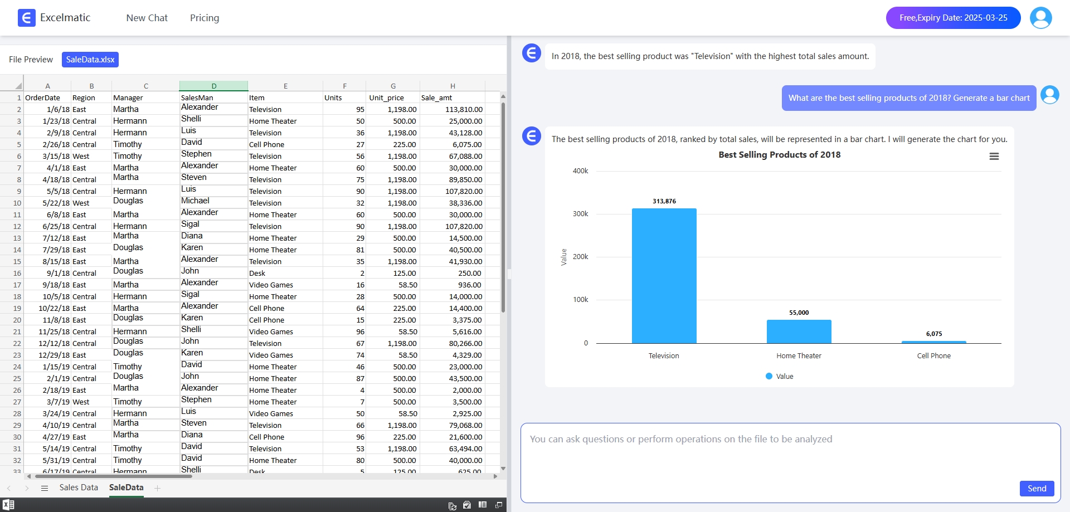
Task: Switch to the Sales Data sheet tab
Action: pos(79,487)
